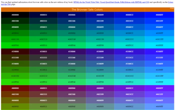Pick the #0000FF blue swatch
Viewport: 175px width, 110px height.
point(159,15)
